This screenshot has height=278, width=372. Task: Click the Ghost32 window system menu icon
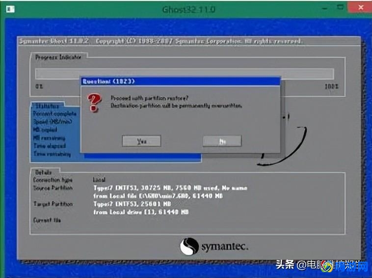[10, 9]
